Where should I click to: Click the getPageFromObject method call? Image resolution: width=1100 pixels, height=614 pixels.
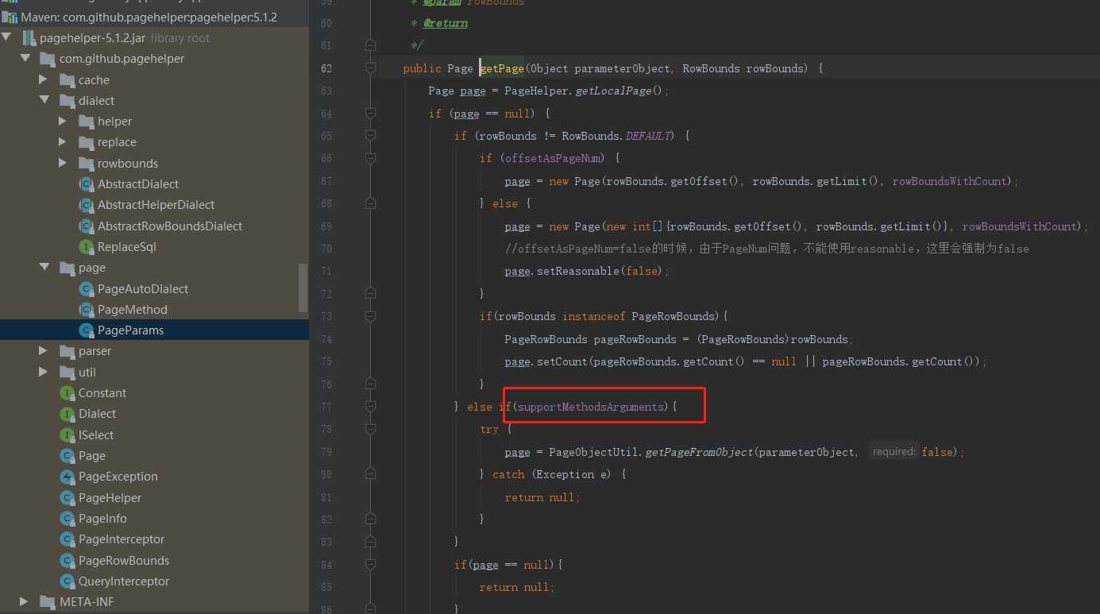[x=699, y=452]
